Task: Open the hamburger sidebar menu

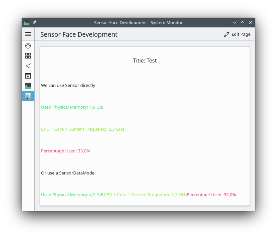Action: pyautogui.click(x=28, y=34)
